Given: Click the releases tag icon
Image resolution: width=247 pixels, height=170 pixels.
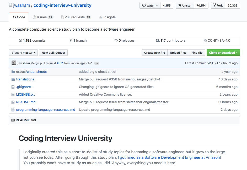Looking at the screenshot, I should click(116, 41).
